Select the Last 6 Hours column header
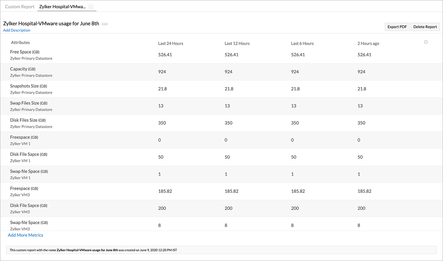 (302, 43)
